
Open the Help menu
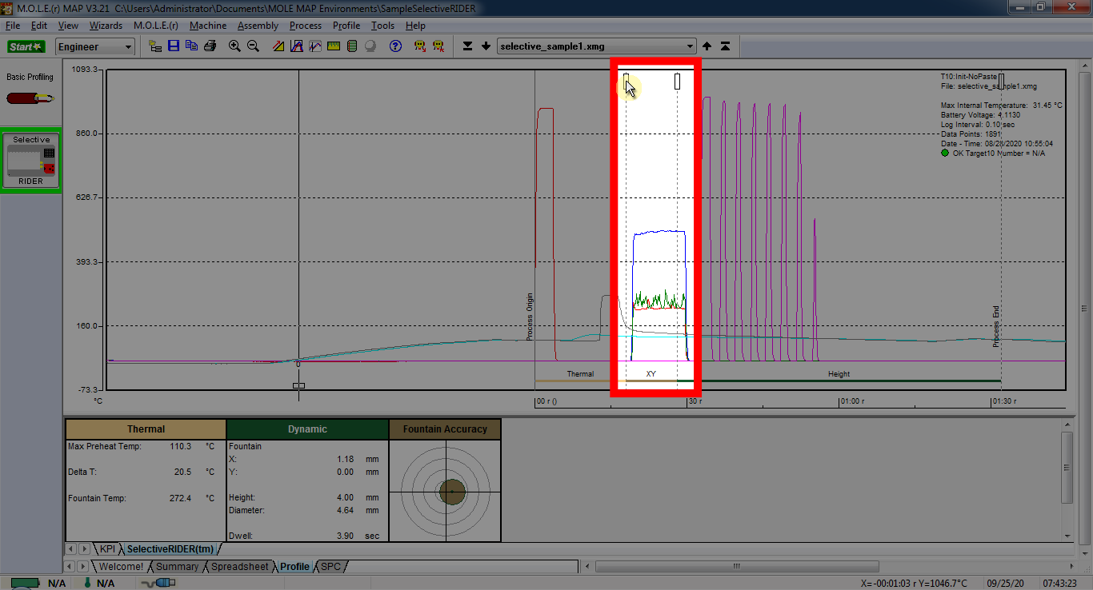(x=415, y=26)
